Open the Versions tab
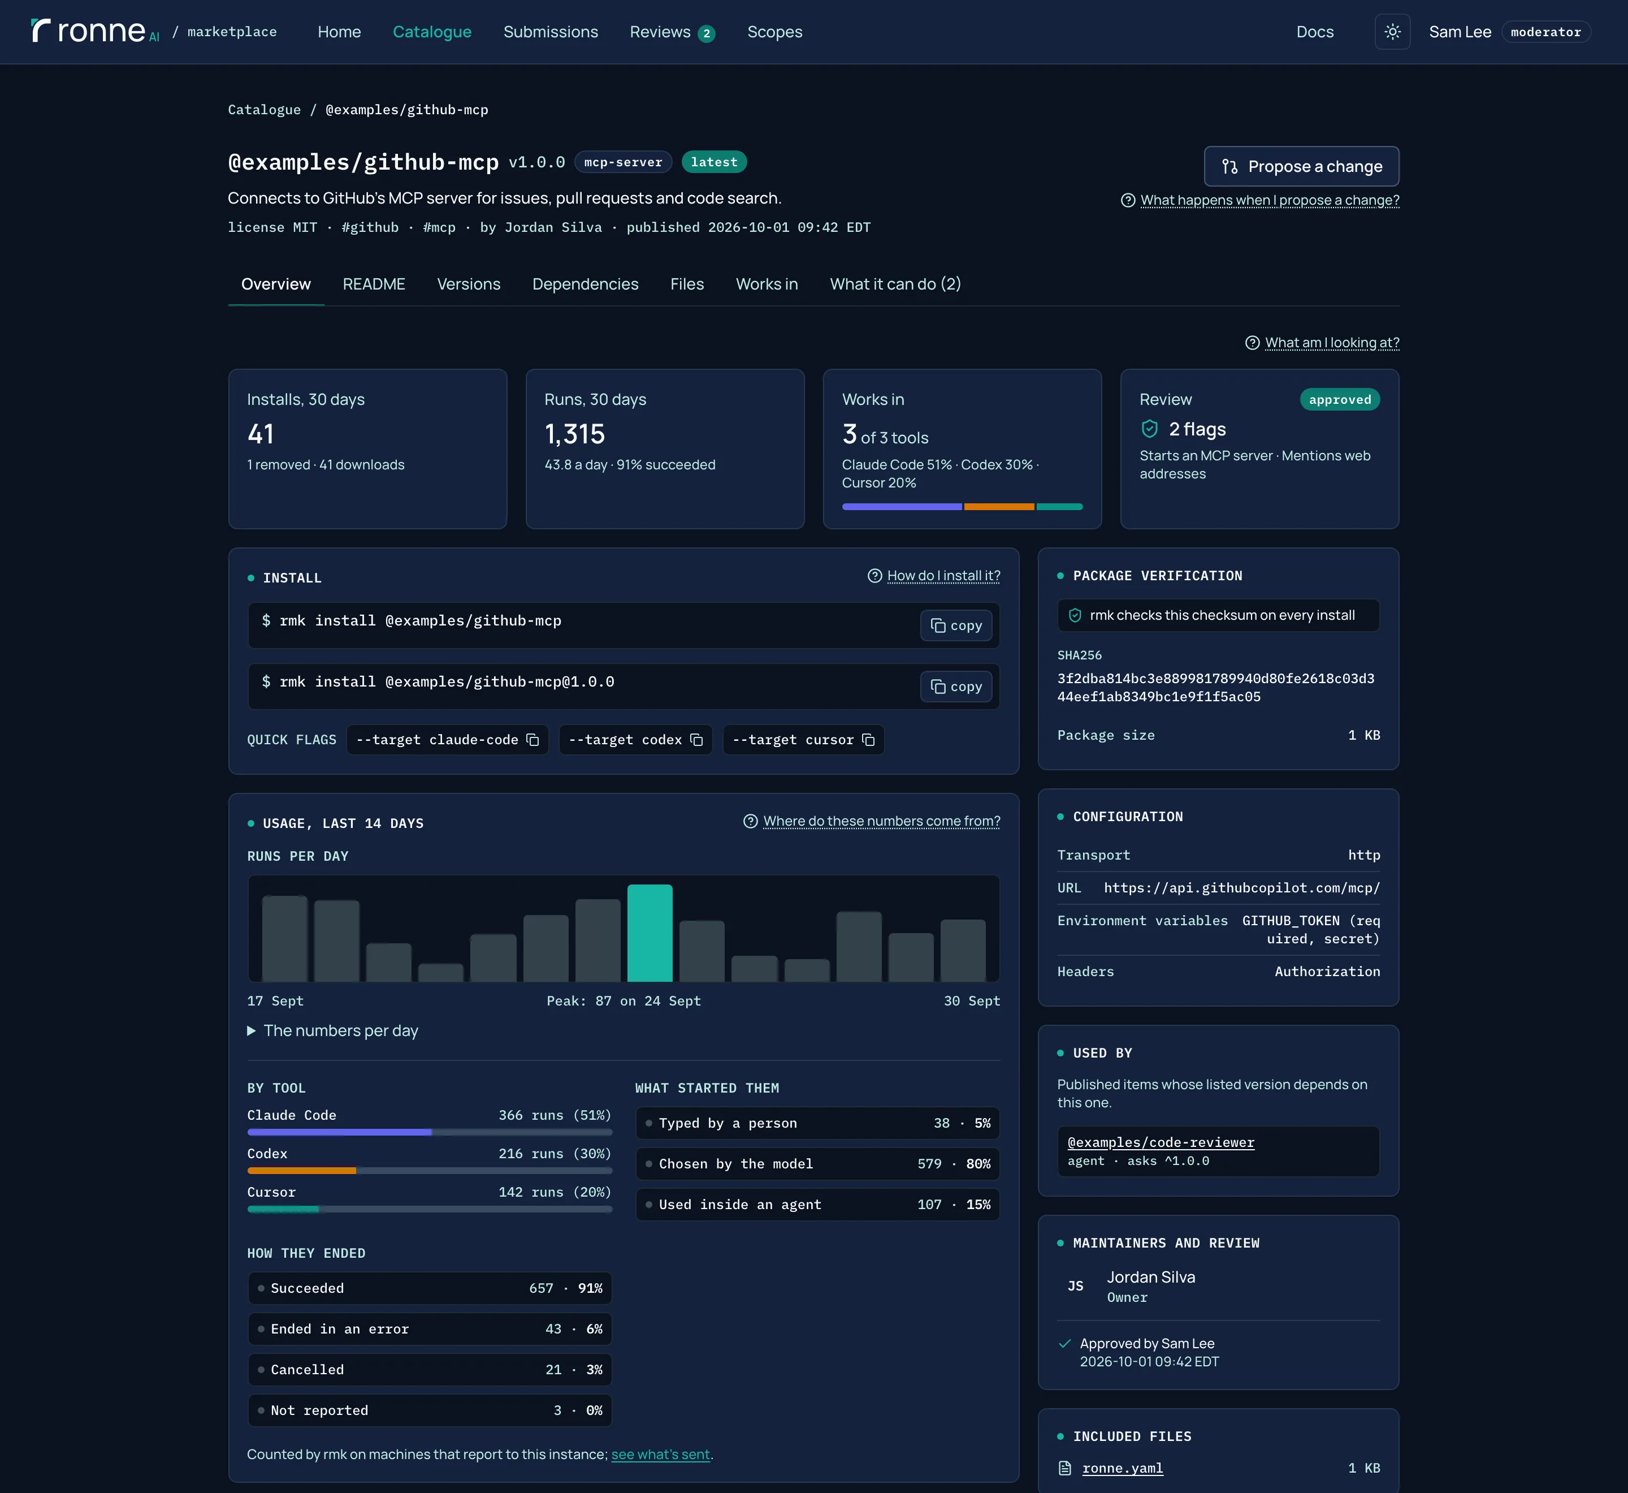 coord(469,284)
